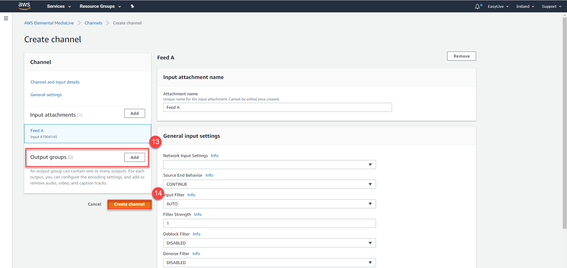Select the Feed A input attachment
567x268 pixels.
pyautogui.click(x=88, y=134)
